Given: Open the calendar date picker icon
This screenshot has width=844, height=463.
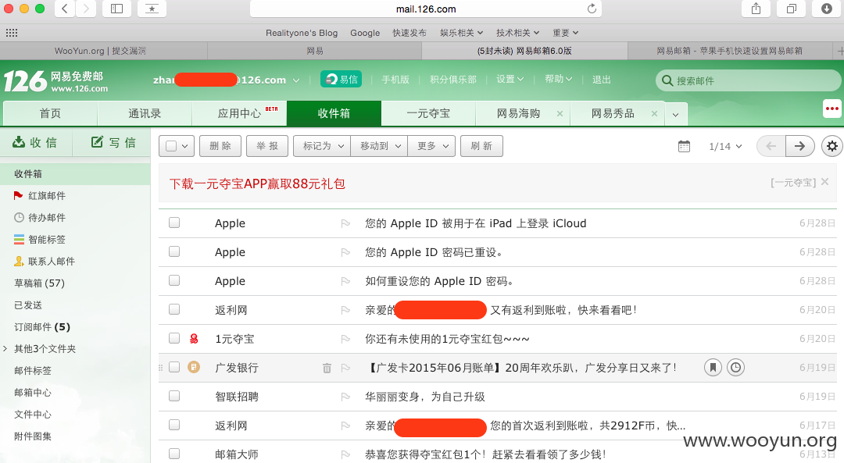Looking at the screenshot, I should 684,146.
